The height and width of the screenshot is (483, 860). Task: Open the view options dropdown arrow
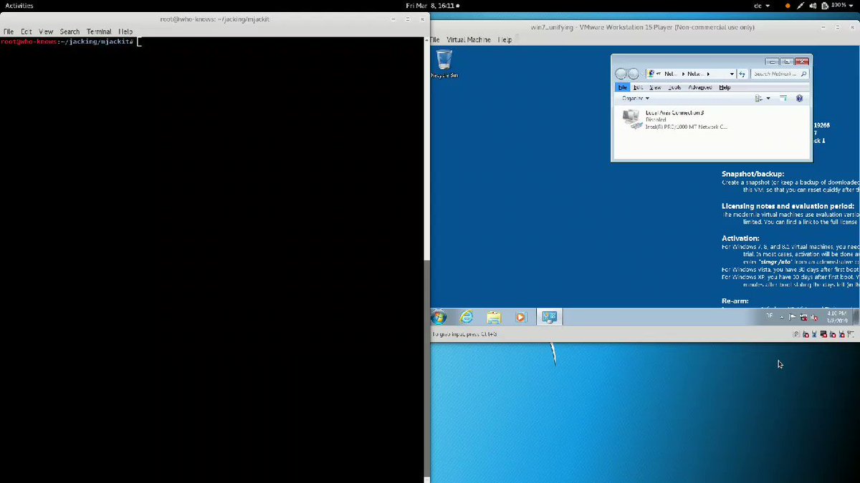click(x=768, y=98)
